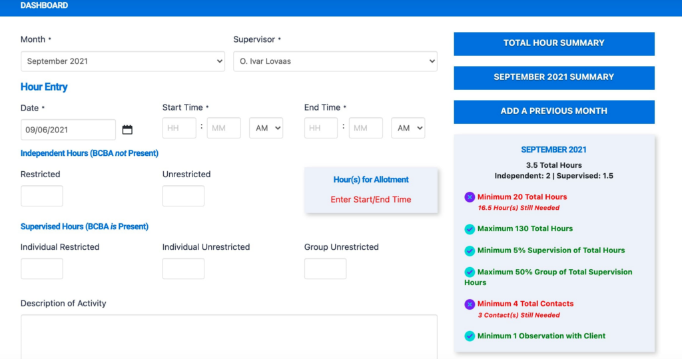Viewport: 682px width, 359px height.
Task: Click the Start Time HH hour field
Action: (179, 129)
